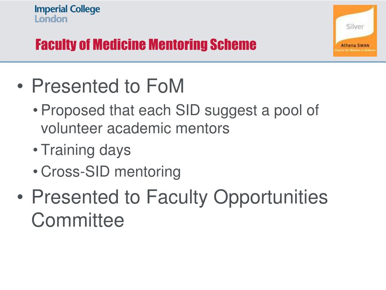Image resolution: width=386 pixels, height=290 pixels.
Task: Click the 'Presented to FoM' bullet text
Action: 108,86
